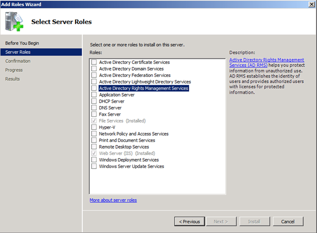Select the Active Directory Rights Management Services label
This screenshot has width=317, height=233.
tap(144, 88)
